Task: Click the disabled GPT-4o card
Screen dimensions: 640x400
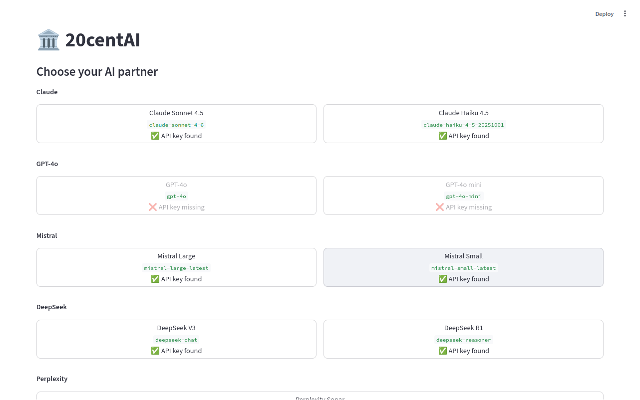Action: (176, 196)
